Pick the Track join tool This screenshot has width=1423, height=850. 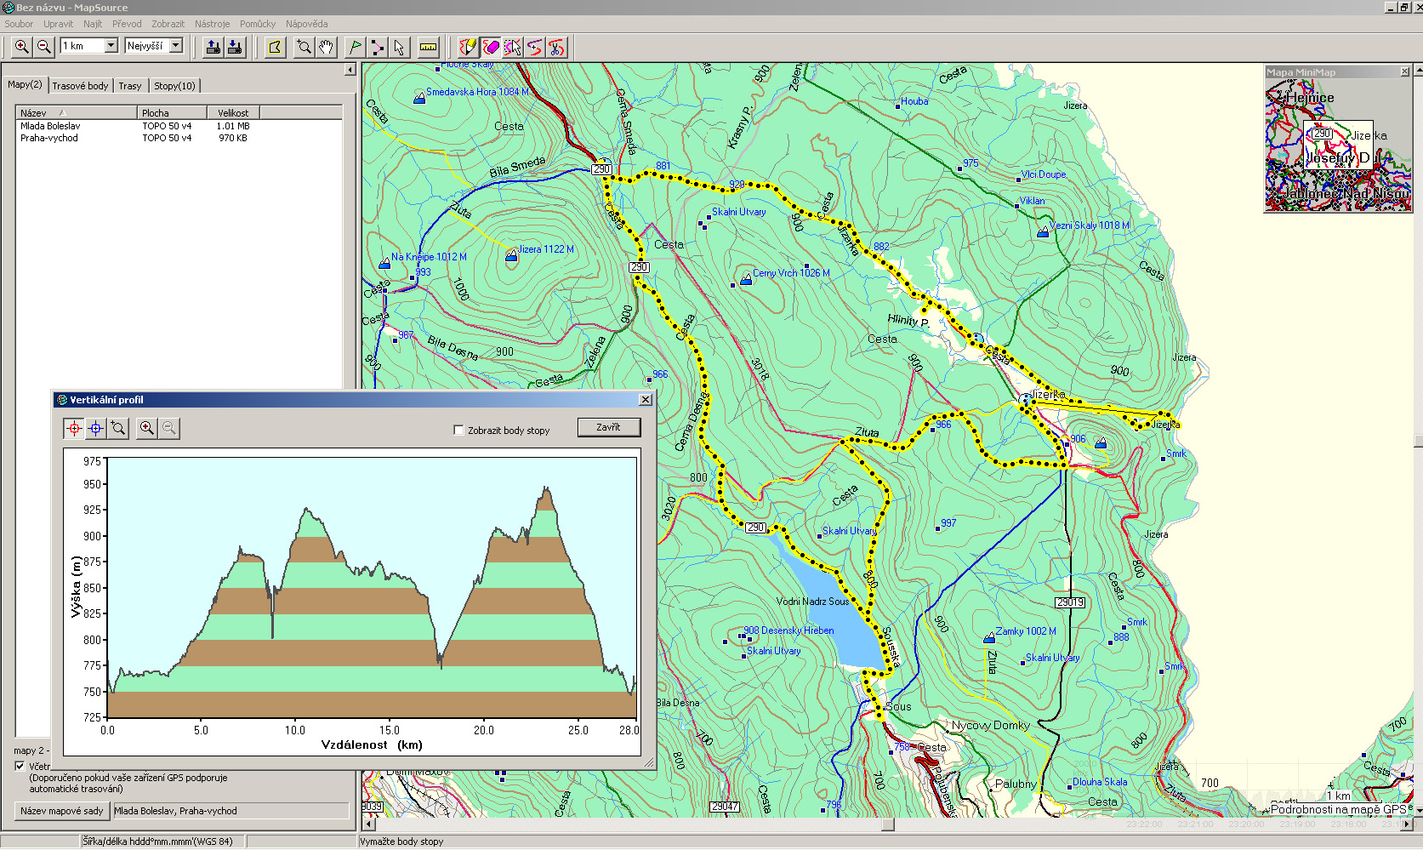coord(534,47)
